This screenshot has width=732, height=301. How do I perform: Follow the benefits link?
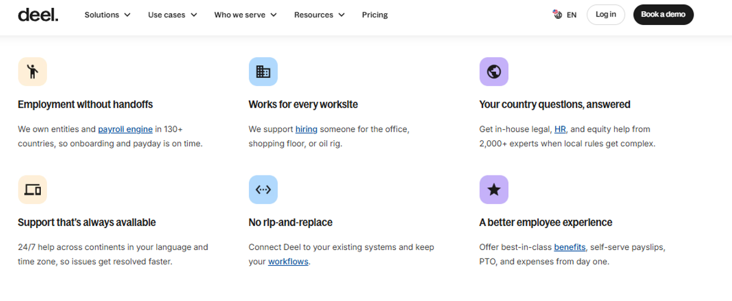(x=570, y=247)
